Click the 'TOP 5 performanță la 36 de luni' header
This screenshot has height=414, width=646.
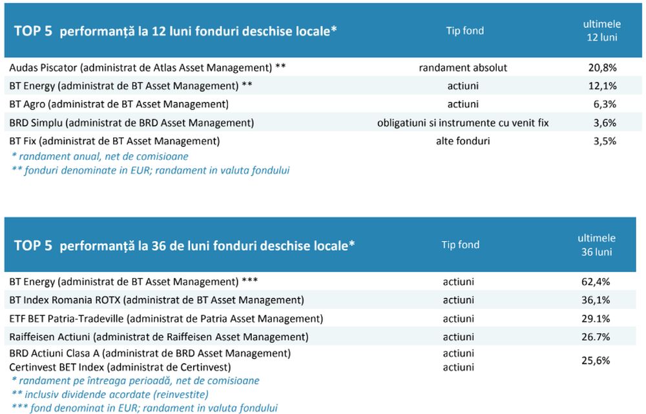(184, 246)
